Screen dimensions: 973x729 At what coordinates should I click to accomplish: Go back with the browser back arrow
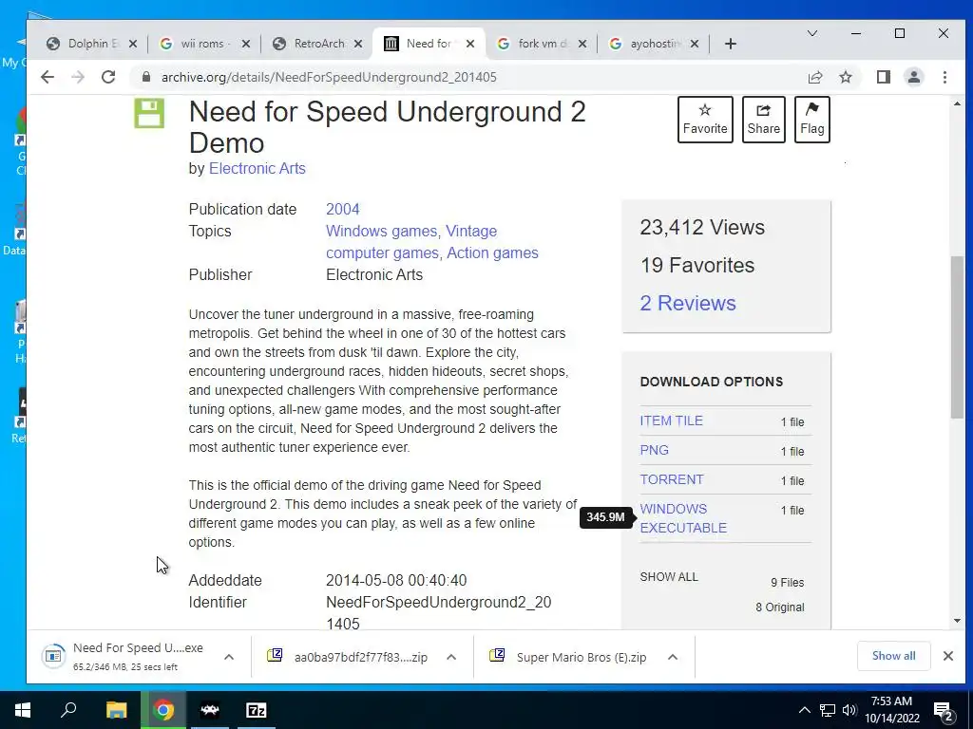point(48,77)
